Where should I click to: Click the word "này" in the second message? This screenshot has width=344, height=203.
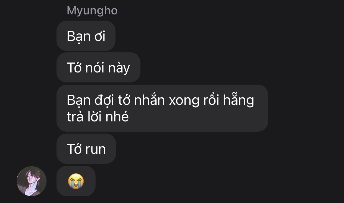point(119,68)
